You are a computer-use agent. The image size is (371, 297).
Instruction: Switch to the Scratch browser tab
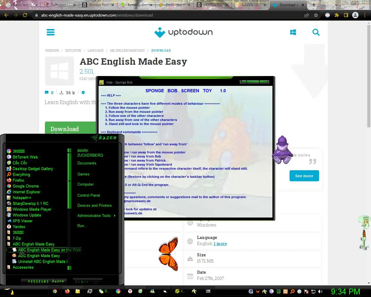pos(250,5)
